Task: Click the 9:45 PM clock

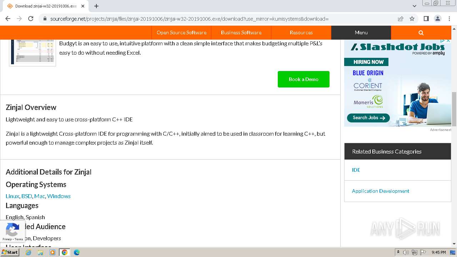Action: [438, 252]
